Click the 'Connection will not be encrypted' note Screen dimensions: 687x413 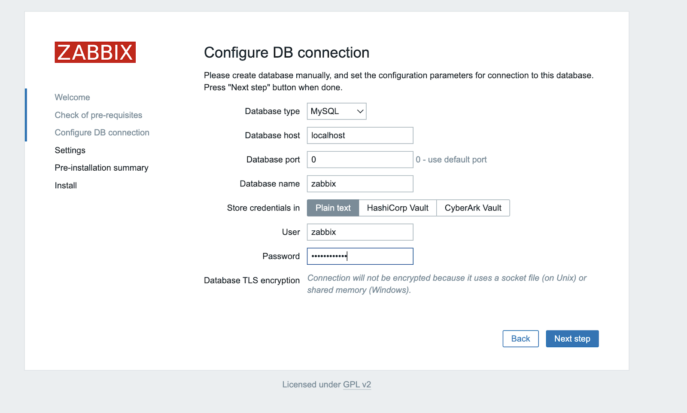447,284
